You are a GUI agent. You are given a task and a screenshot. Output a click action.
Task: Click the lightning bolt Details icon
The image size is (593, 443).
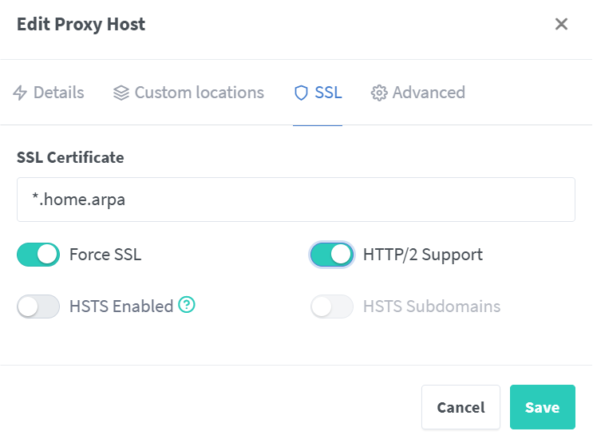tap(20, 93)
